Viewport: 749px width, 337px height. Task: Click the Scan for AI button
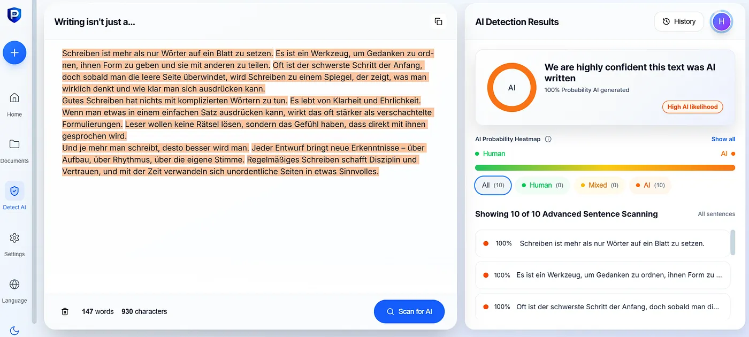(x=409, y=311)
